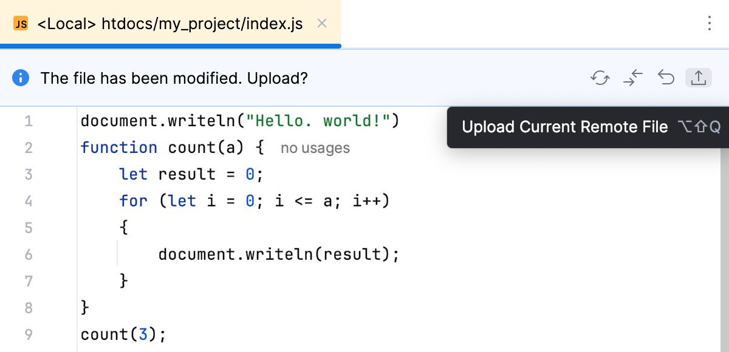The width and height of the screenshot is (729, 352).
Task: Revert changes using the undo arrow icon
Action: click(x=666, y=78)
